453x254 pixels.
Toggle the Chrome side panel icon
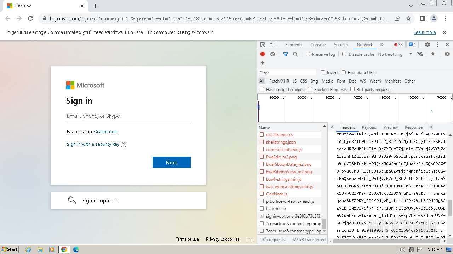423,18
